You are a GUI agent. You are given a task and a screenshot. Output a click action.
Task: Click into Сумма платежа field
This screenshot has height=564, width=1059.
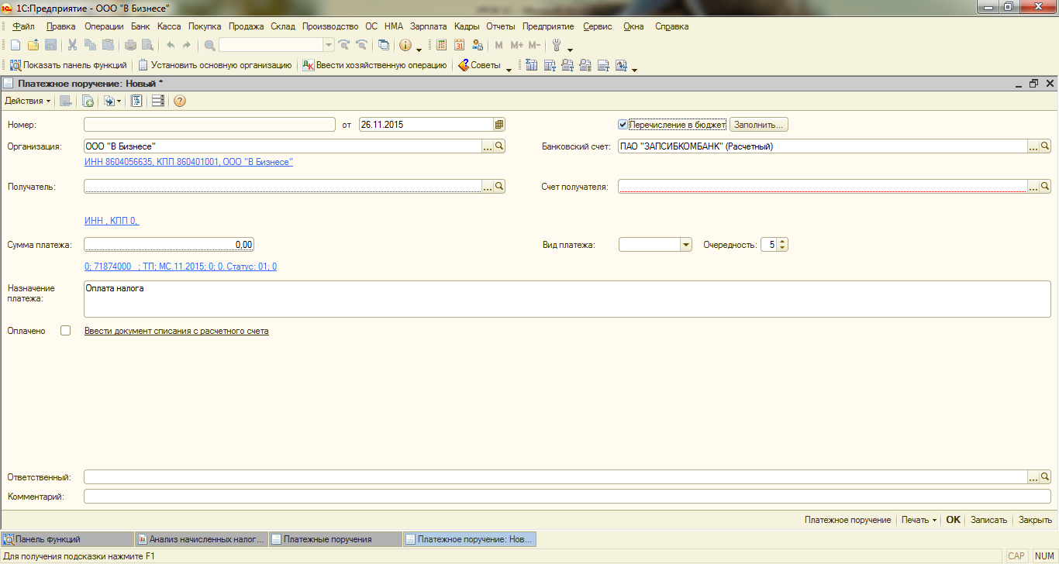[169, 245]
